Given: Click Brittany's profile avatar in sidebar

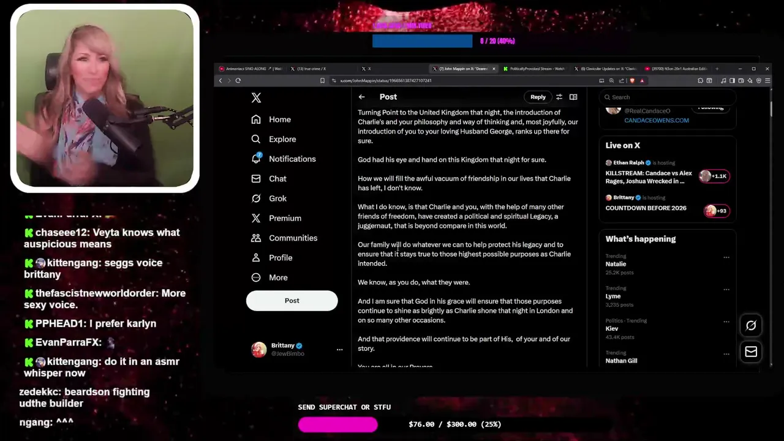Looking at the screenshot, I should click(x=259, y=349).
